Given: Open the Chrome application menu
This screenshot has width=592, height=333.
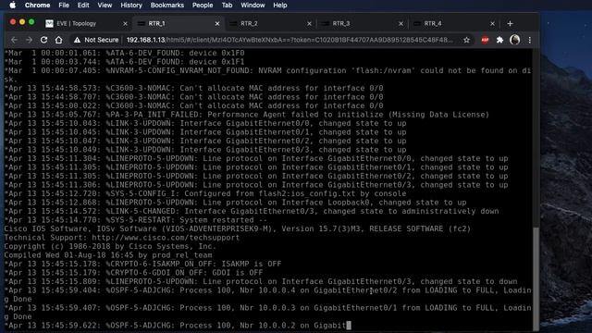Looking at the screenshot, I should point(37,6).
